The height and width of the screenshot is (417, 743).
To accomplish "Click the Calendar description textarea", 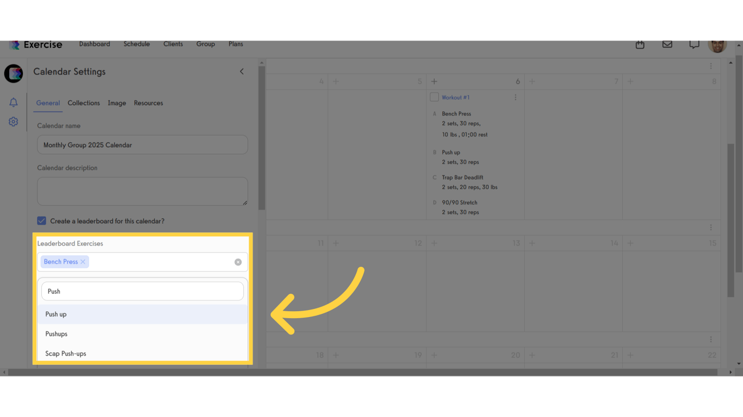I will (x=143, y=191).
